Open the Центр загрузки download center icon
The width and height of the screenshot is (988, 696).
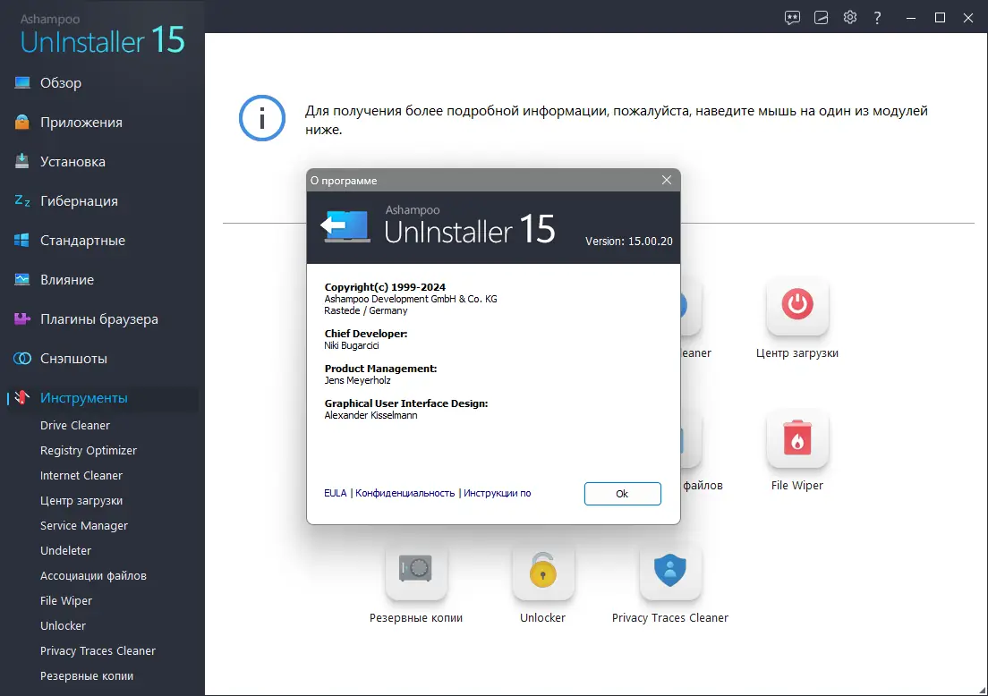796,306
